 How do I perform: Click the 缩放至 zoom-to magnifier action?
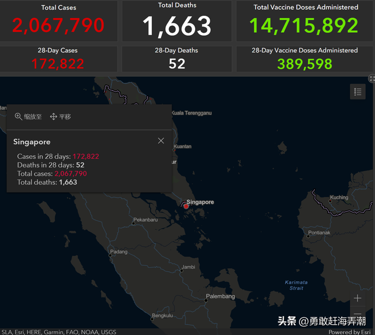[28, 117]
